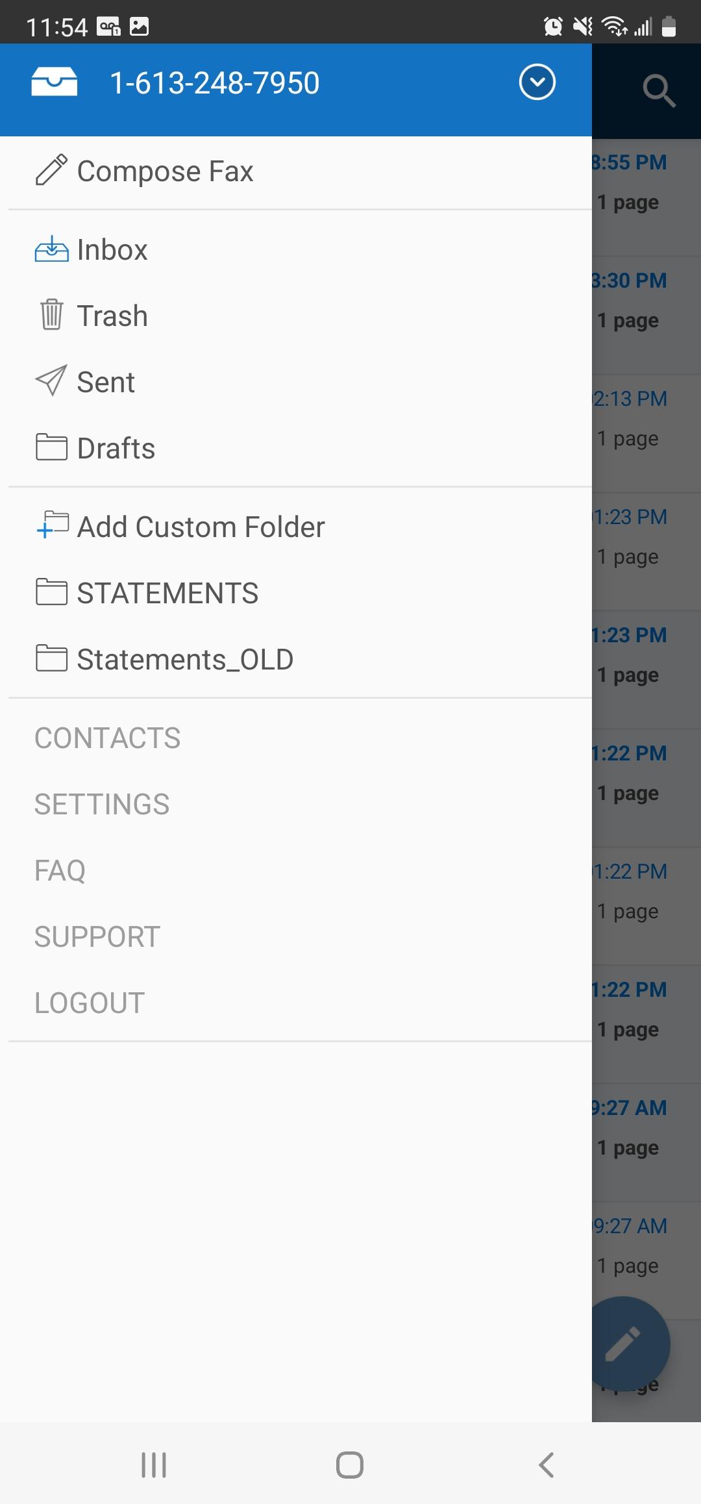Viewport: 701px width, 1504px height.
Task: Open the Sent folder paper-plane icon
Action: [51, 381]
